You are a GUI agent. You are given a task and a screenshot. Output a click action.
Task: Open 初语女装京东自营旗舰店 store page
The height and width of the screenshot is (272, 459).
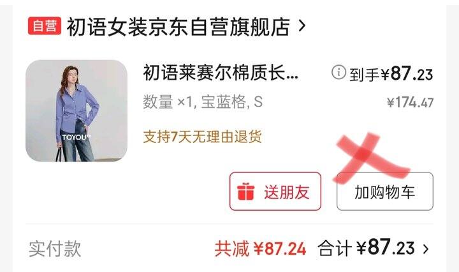[178, 27]
